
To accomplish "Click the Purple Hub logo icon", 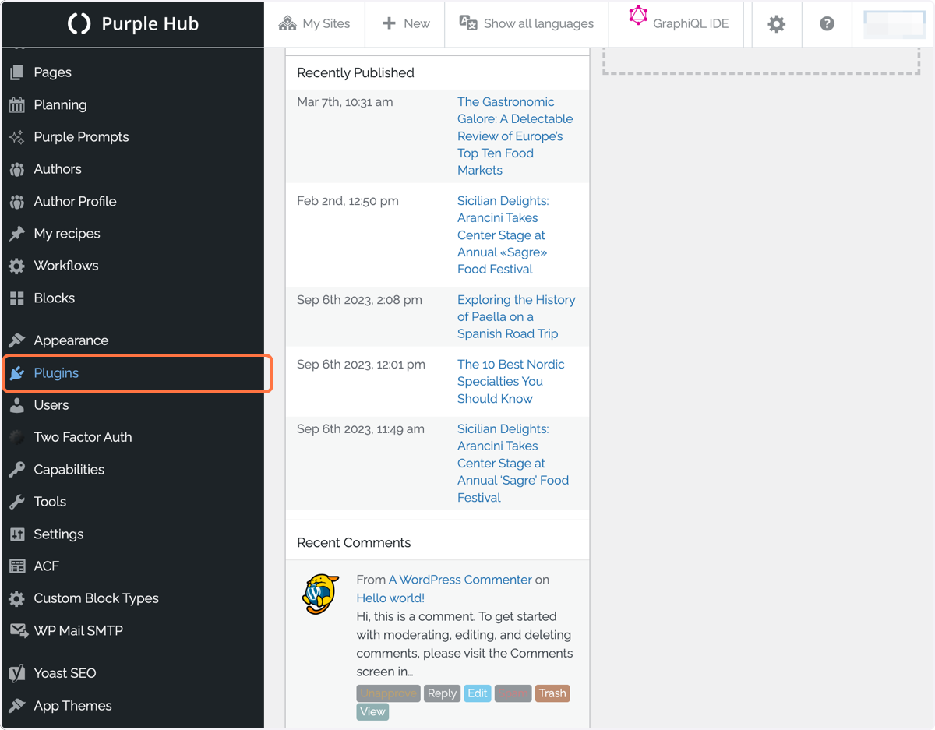I will (79, 24).
